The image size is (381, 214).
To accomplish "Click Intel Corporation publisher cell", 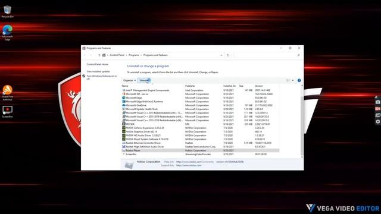I will pyautogui.click(x=194, y=90).
